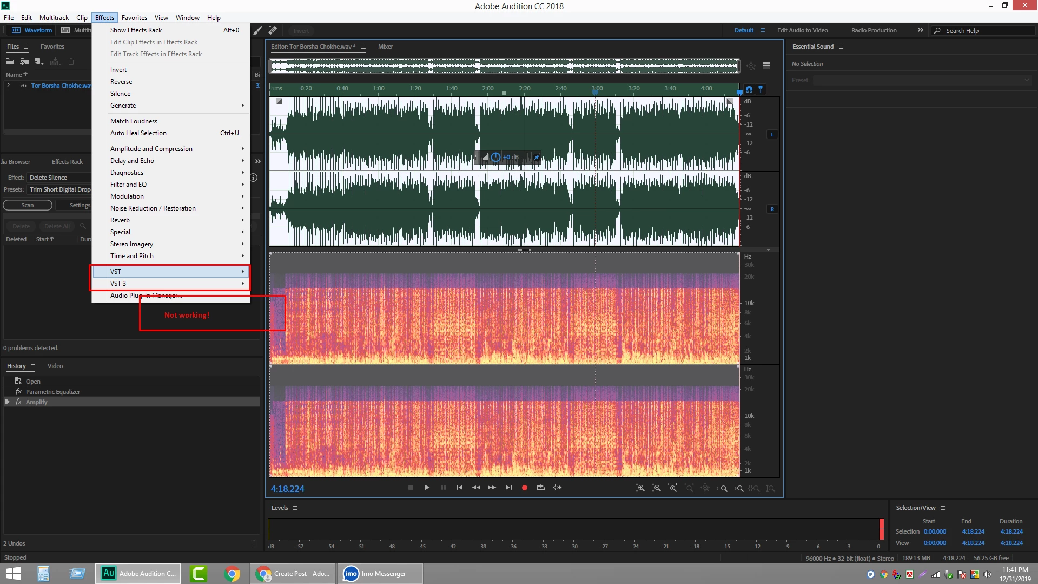Click the HUD volume knob
This screenshot has height=584, width=1038.
[495, 158]
